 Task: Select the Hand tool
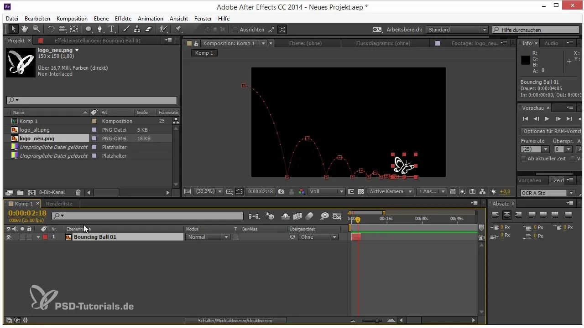(24, 29)
